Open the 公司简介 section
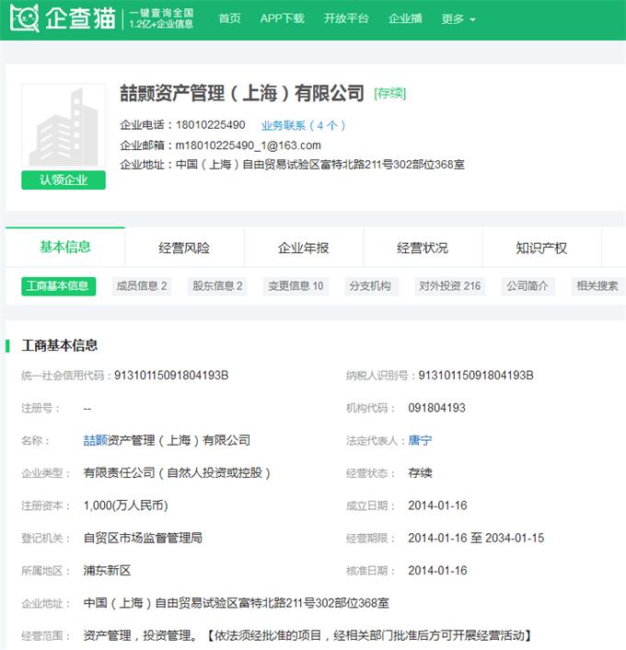The width and height of the screenshot is (626, 650). [x=527, y=286]
